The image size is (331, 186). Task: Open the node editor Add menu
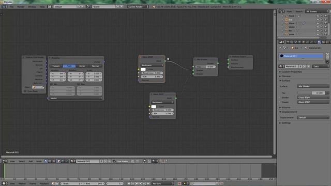[31, 161]
